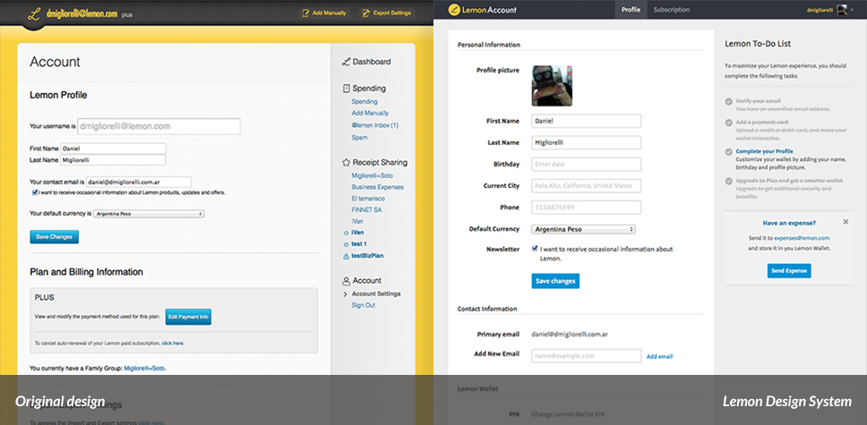Click the Send Expense button
The width and height of the screenshot is (867, 425).
pos(789,271)
